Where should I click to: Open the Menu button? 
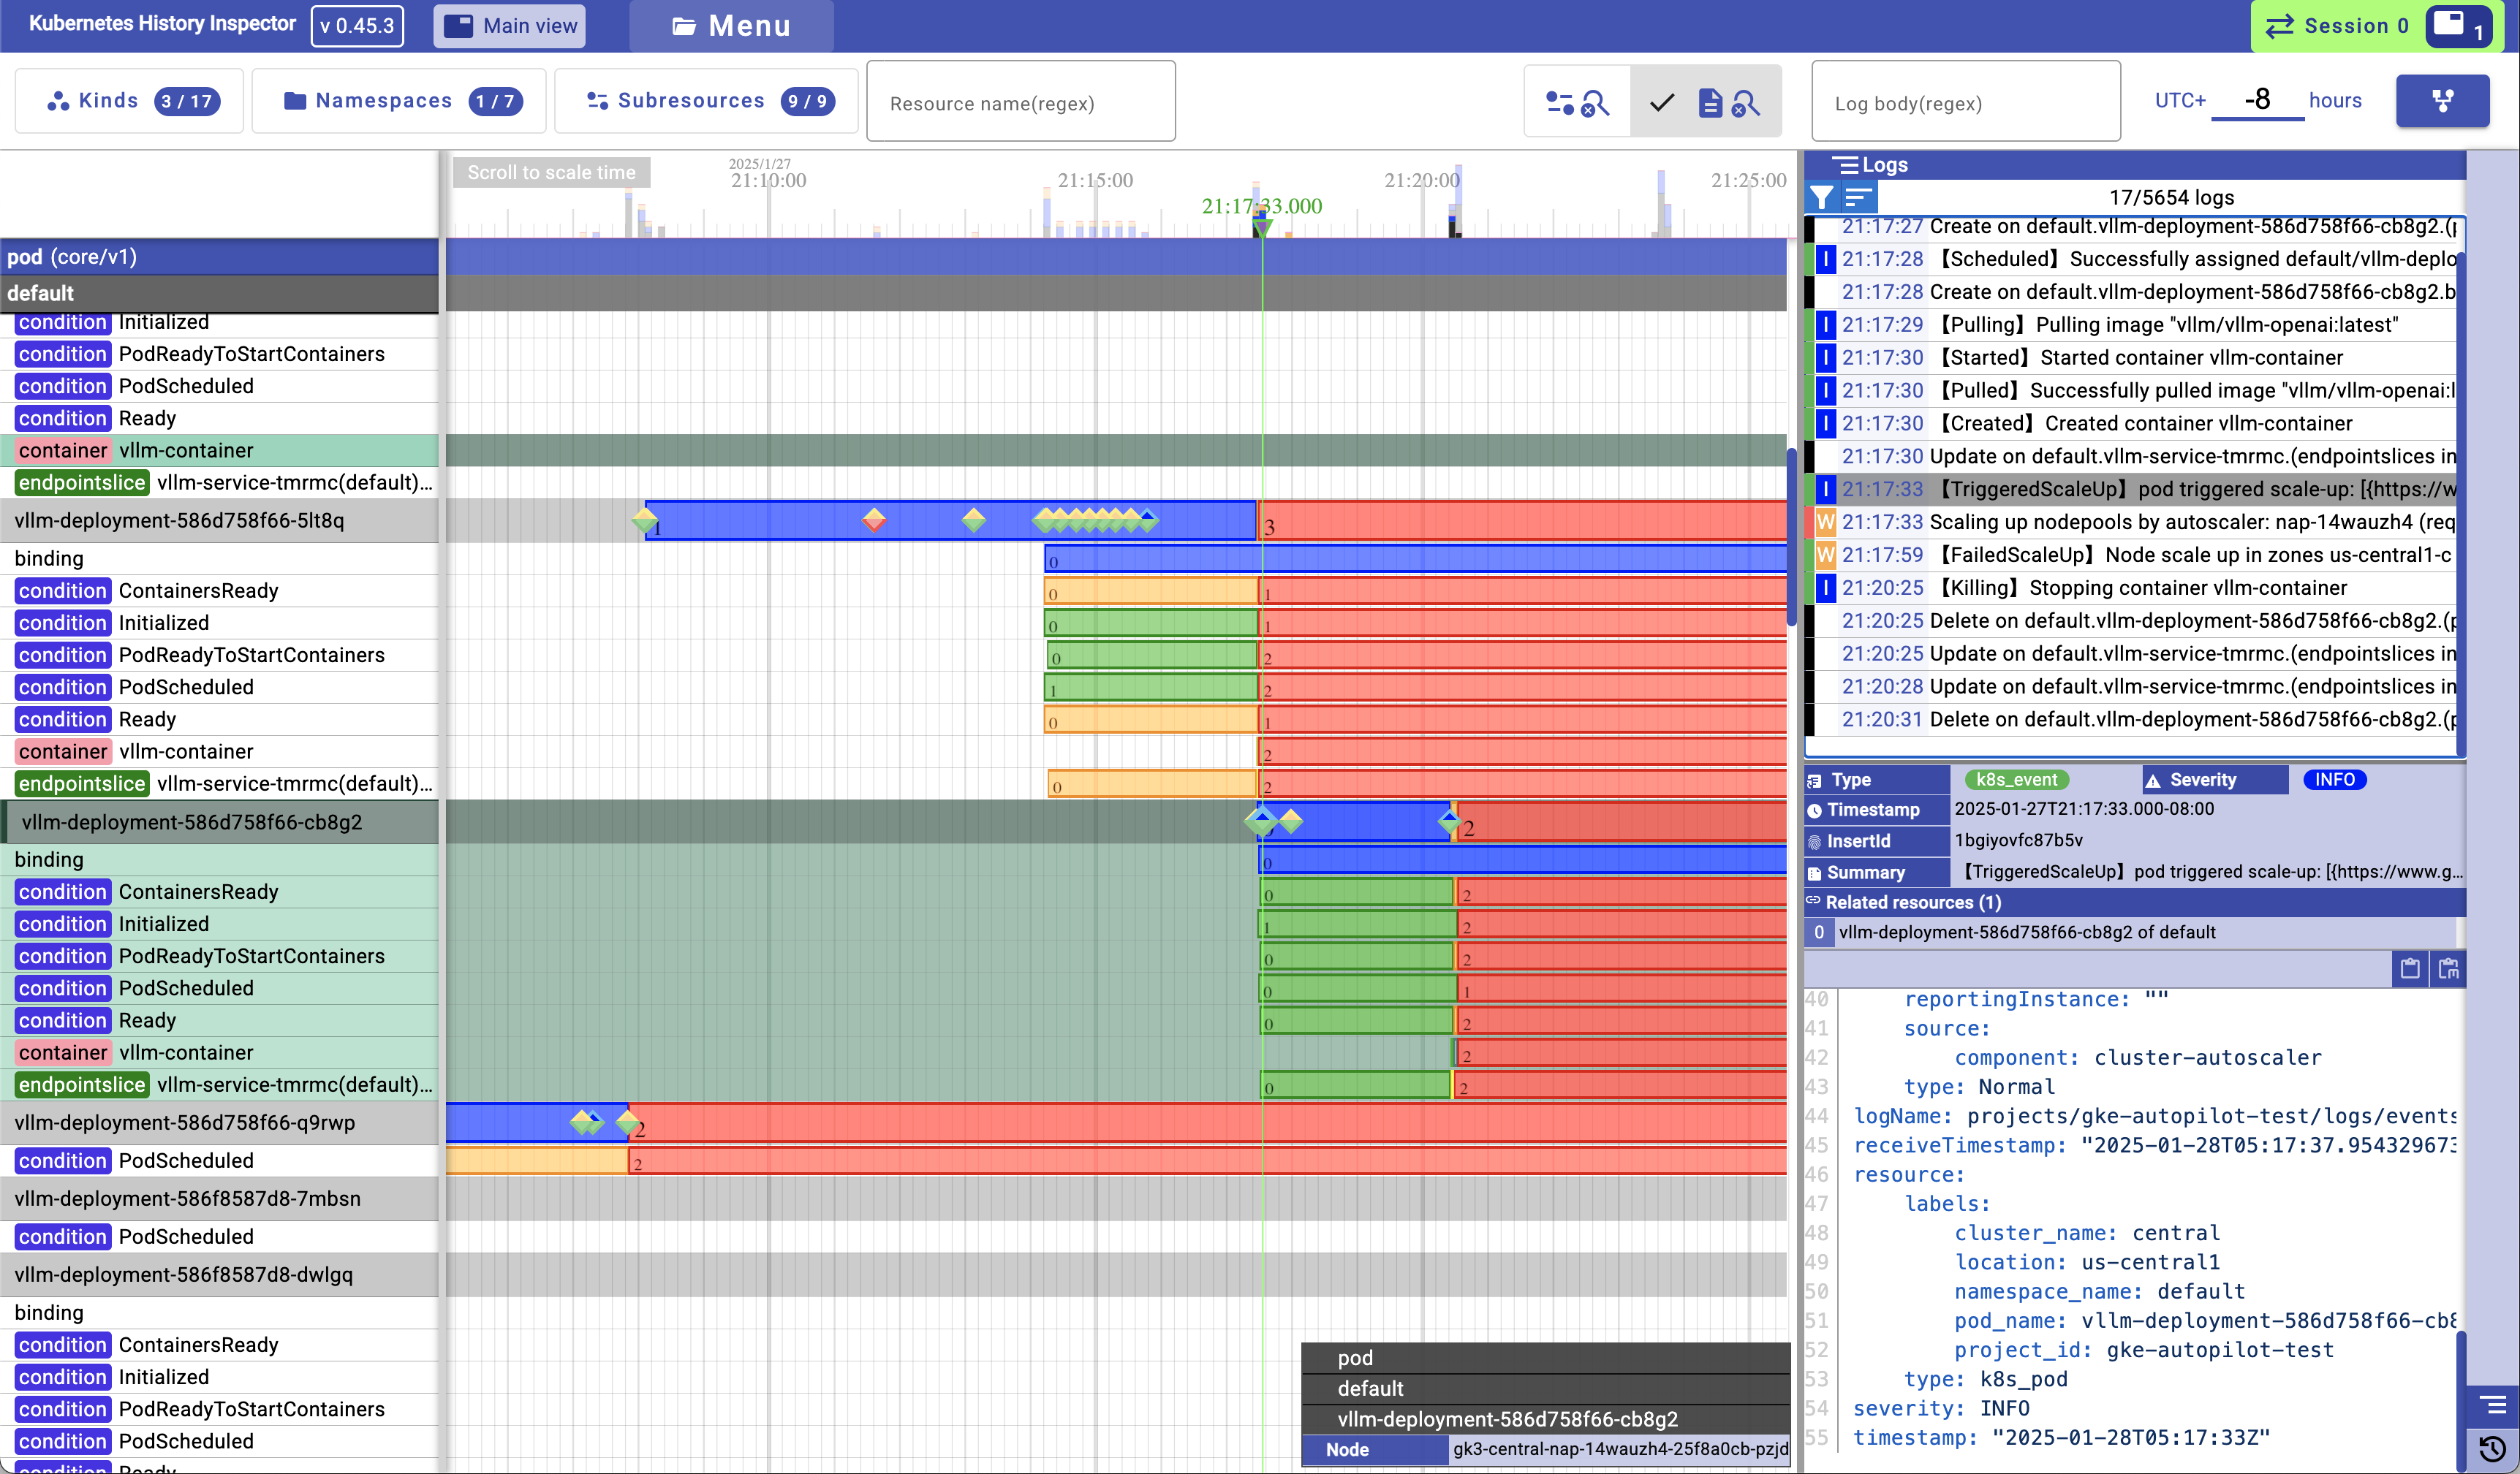(731, 26)
